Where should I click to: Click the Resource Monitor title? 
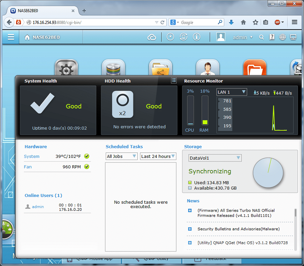pos(204,81)
